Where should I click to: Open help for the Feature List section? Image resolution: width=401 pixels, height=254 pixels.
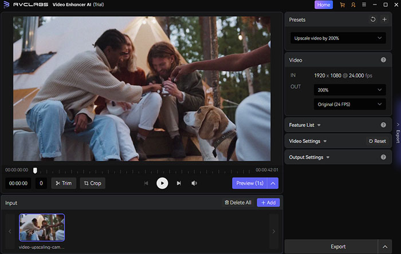point(383,125)
